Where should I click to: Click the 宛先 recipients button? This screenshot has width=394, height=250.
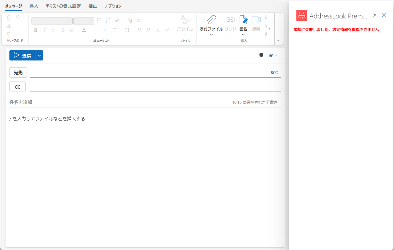18,73
